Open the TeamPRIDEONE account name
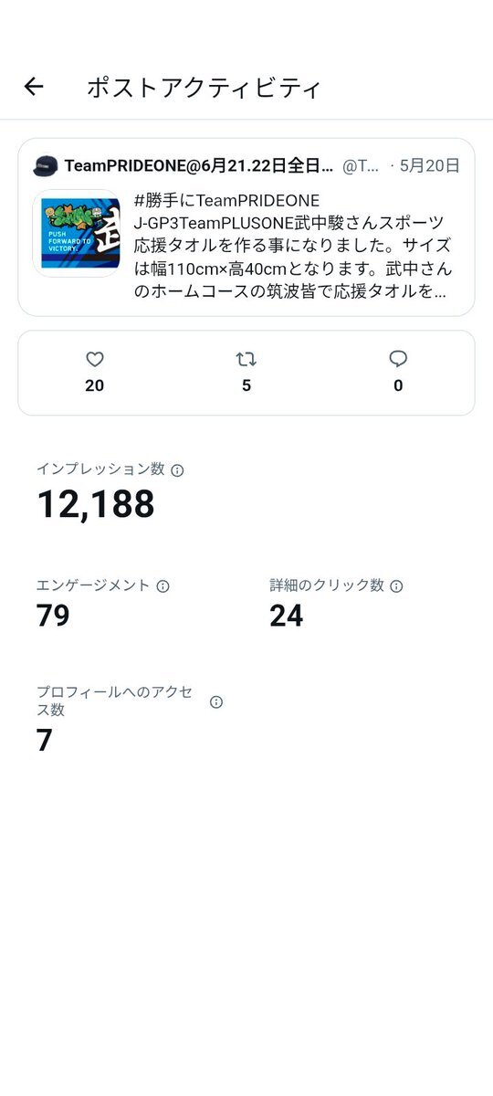This screenshot has width=493, height=1096. point(198,166)
